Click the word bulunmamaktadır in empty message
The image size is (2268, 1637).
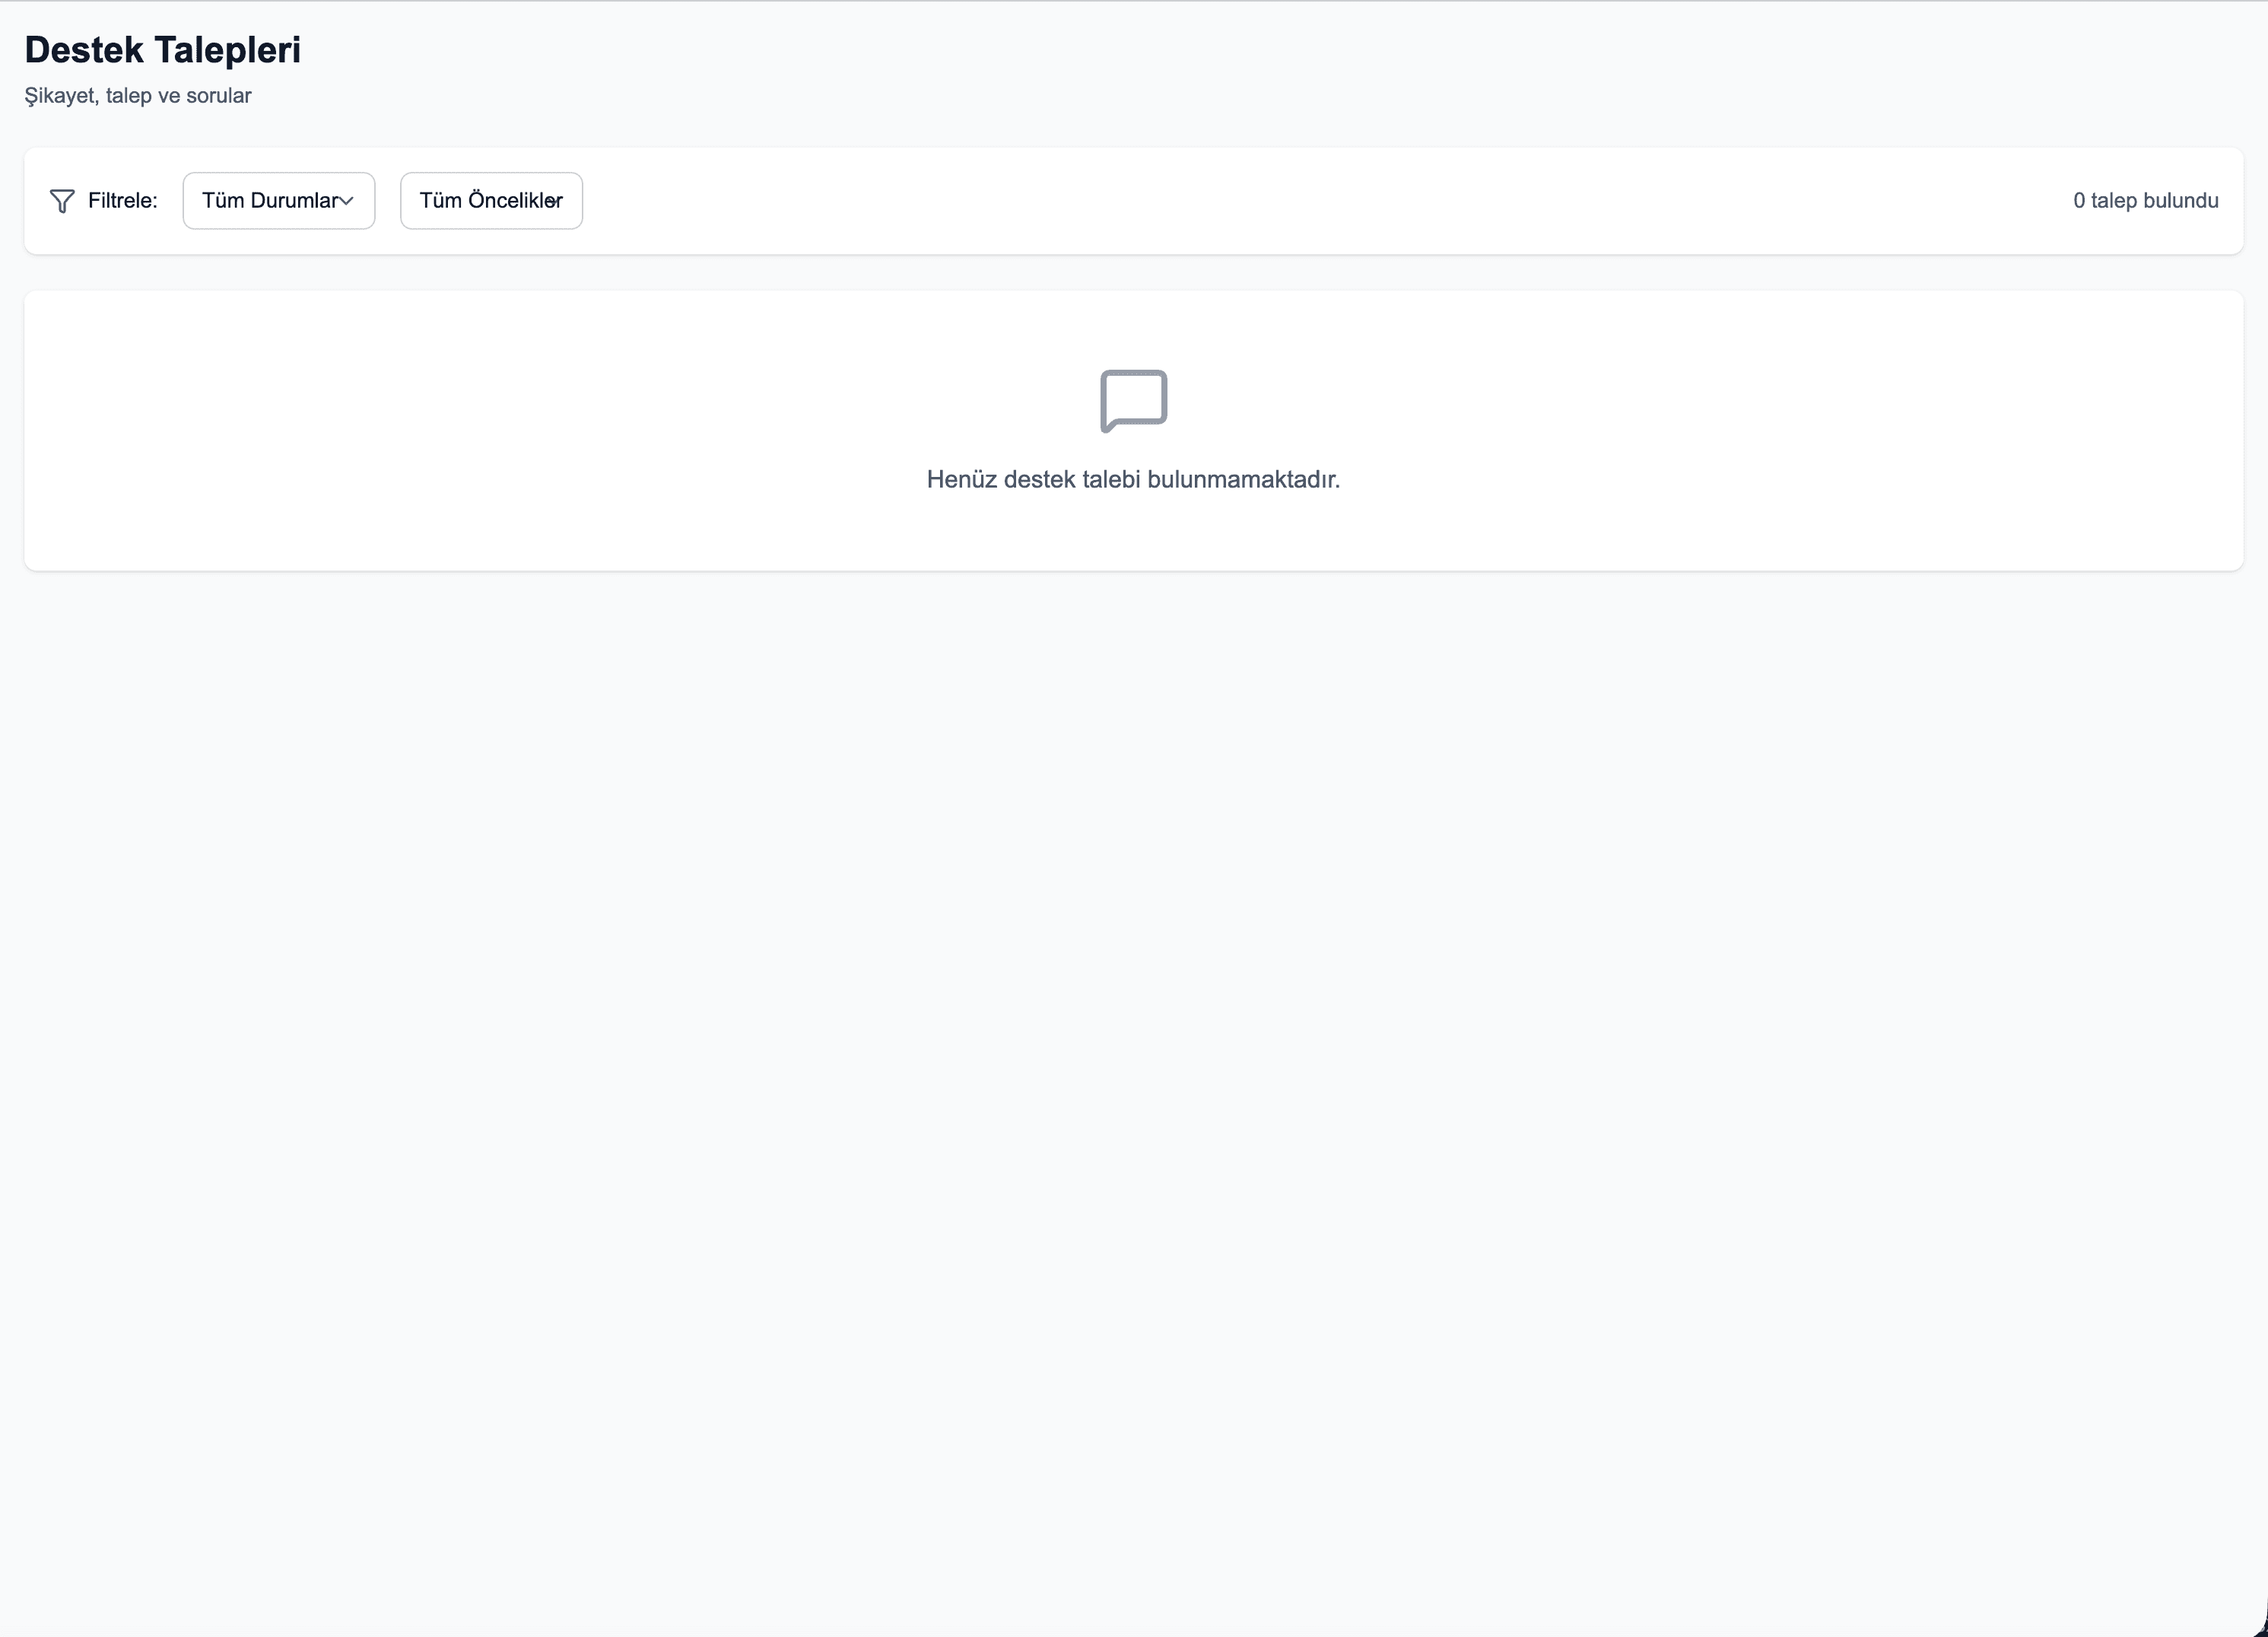(1243, 480)
